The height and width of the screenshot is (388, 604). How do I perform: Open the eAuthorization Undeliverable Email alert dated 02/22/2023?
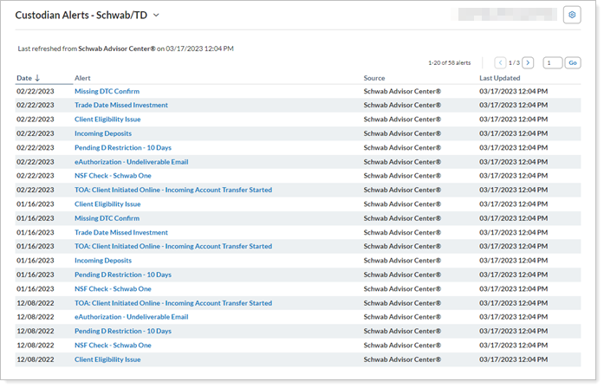[131, 162]
